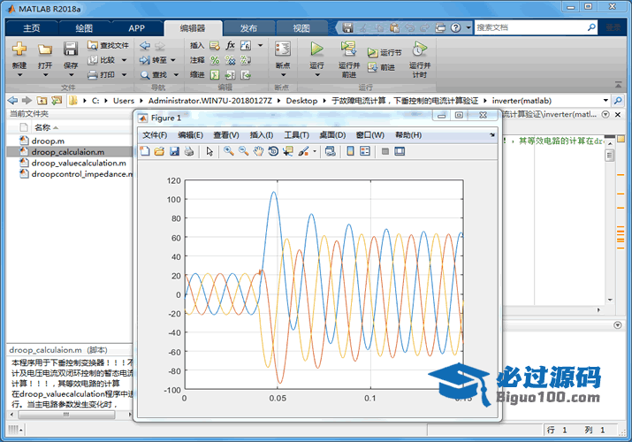
Task: Open the address bar path dropdown arrow
Action: tap(605, 100)
